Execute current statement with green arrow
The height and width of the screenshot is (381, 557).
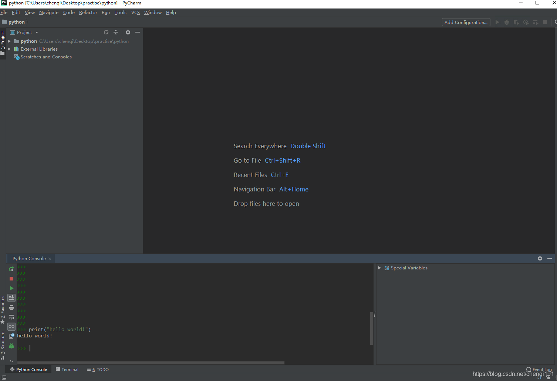coord(11,288)
